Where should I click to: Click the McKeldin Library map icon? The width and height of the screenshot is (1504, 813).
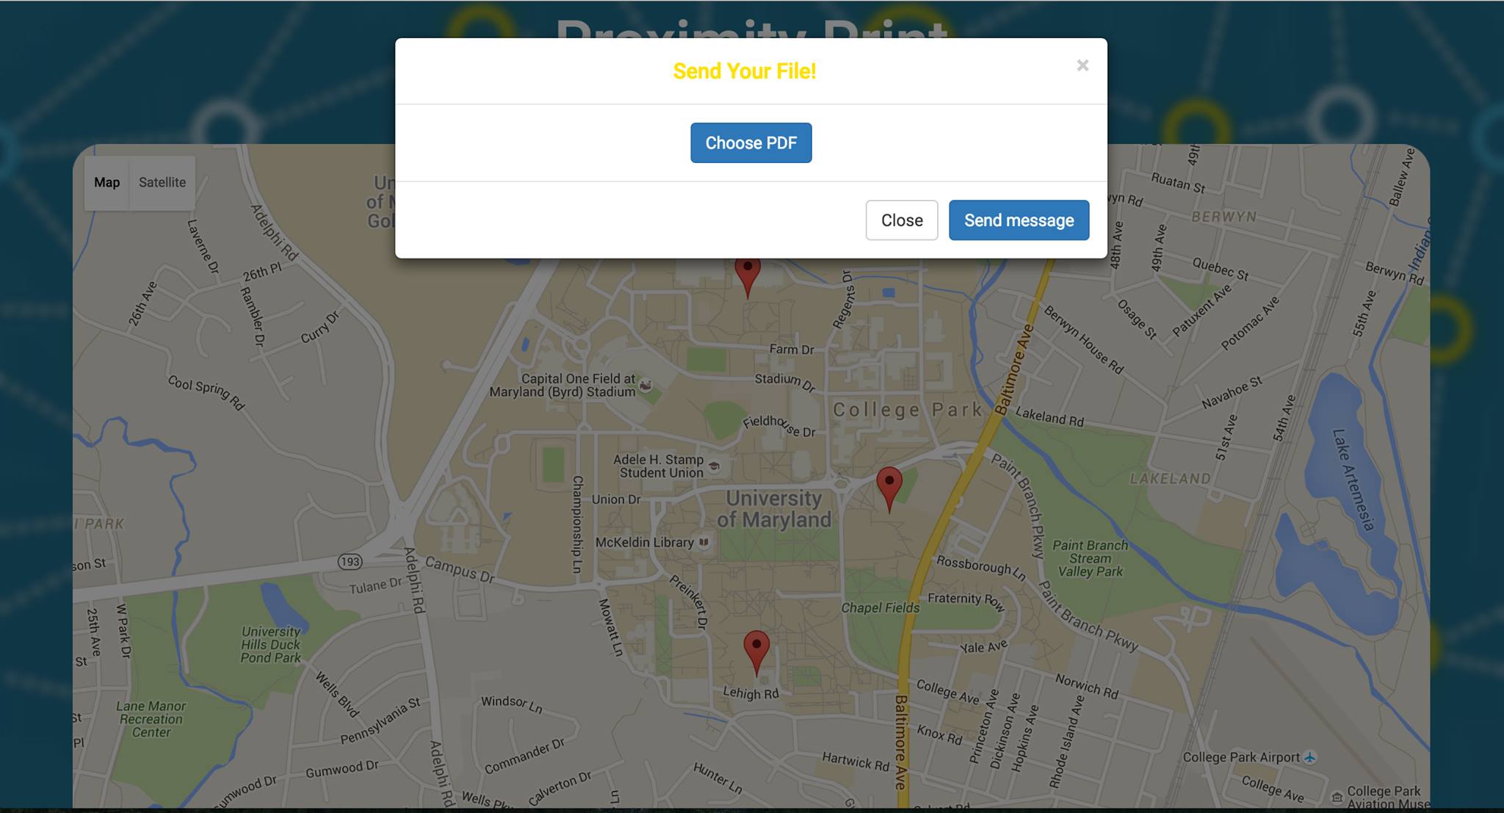704,542
